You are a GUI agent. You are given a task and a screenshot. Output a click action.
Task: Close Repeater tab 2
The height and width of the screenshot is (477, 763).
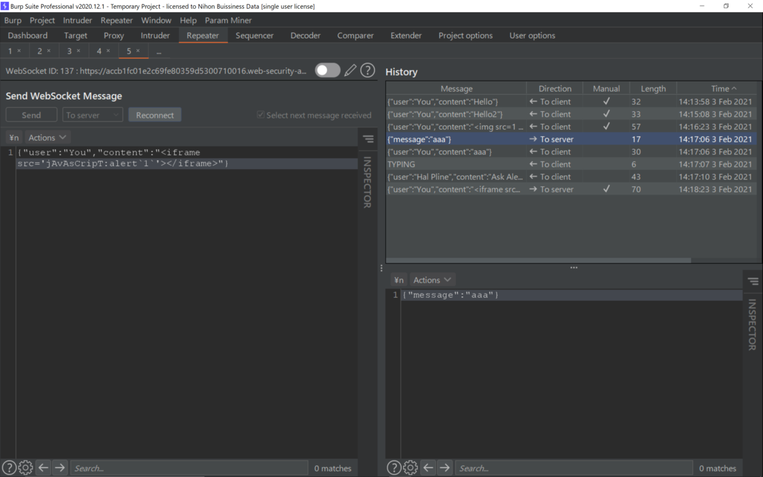click(x=49, y=51)
